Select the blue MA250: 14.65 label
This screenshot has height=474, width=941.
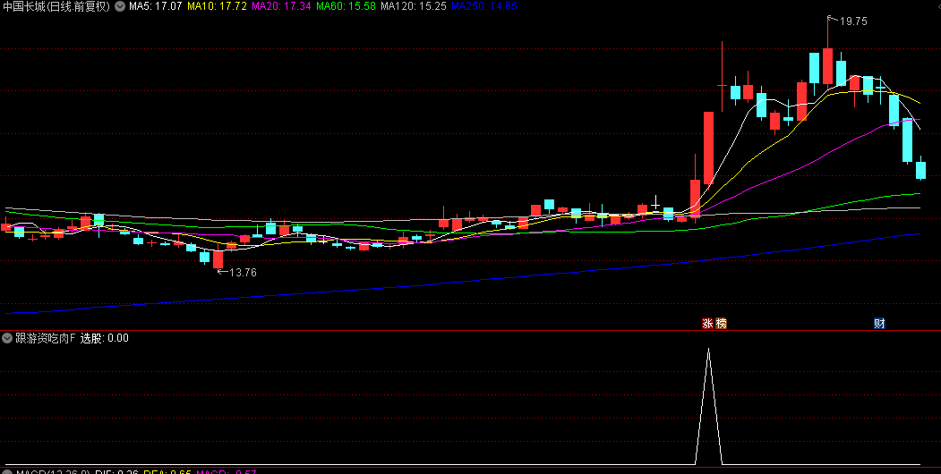pyautogui.click(x=483, y=6)
